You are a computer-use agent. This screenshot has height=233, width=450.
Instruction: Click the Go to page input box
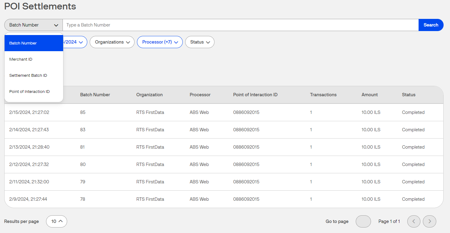(x=363, y=221)
